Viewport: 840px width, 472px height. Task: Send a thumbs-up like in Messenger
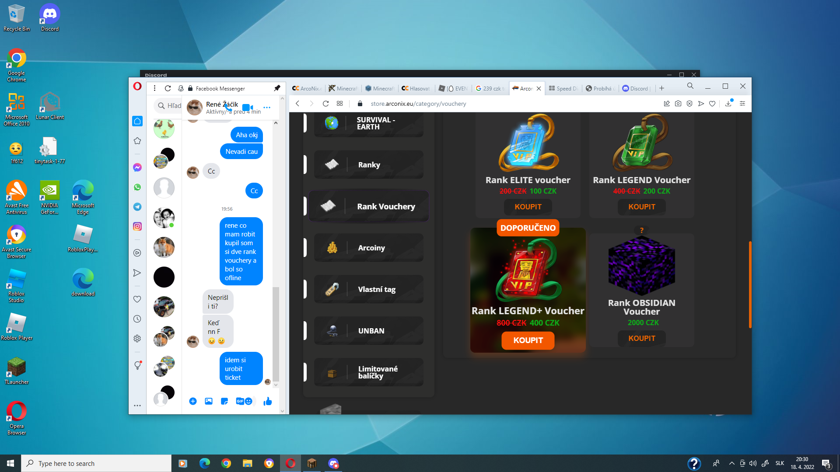(x=268, y=401)
